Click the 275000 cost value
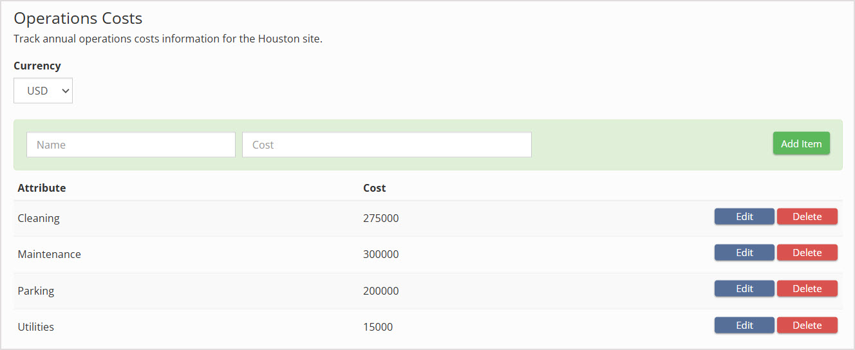This screenshot has width=855, height=350. [381, 218]
